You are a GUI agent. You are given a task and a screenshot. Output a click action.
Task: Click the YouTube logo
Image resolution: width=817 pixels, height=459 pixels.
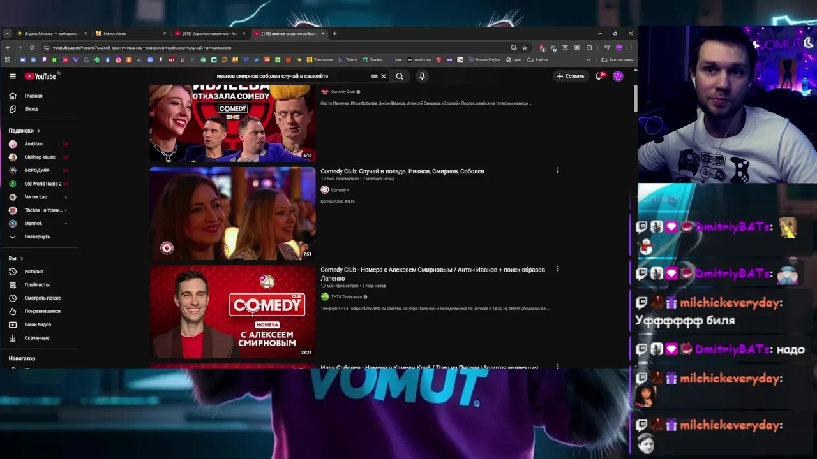coord(42,76)
